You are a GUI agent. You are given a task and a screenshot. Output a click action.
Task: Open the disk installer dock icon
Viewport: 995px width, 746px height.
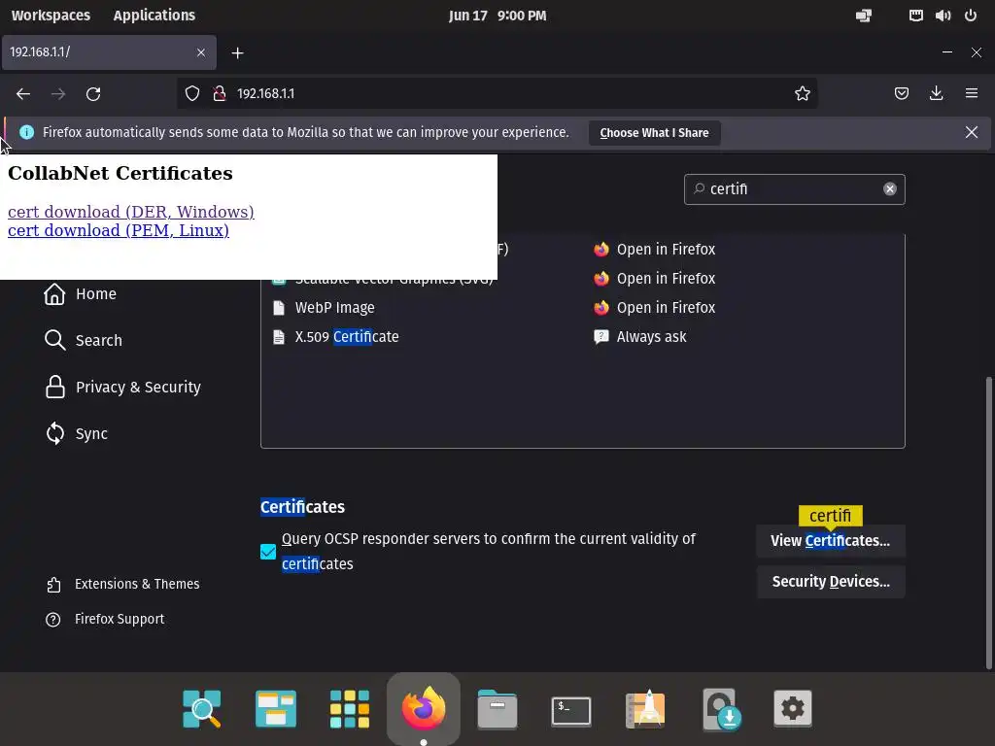click(x=721, y=709)
